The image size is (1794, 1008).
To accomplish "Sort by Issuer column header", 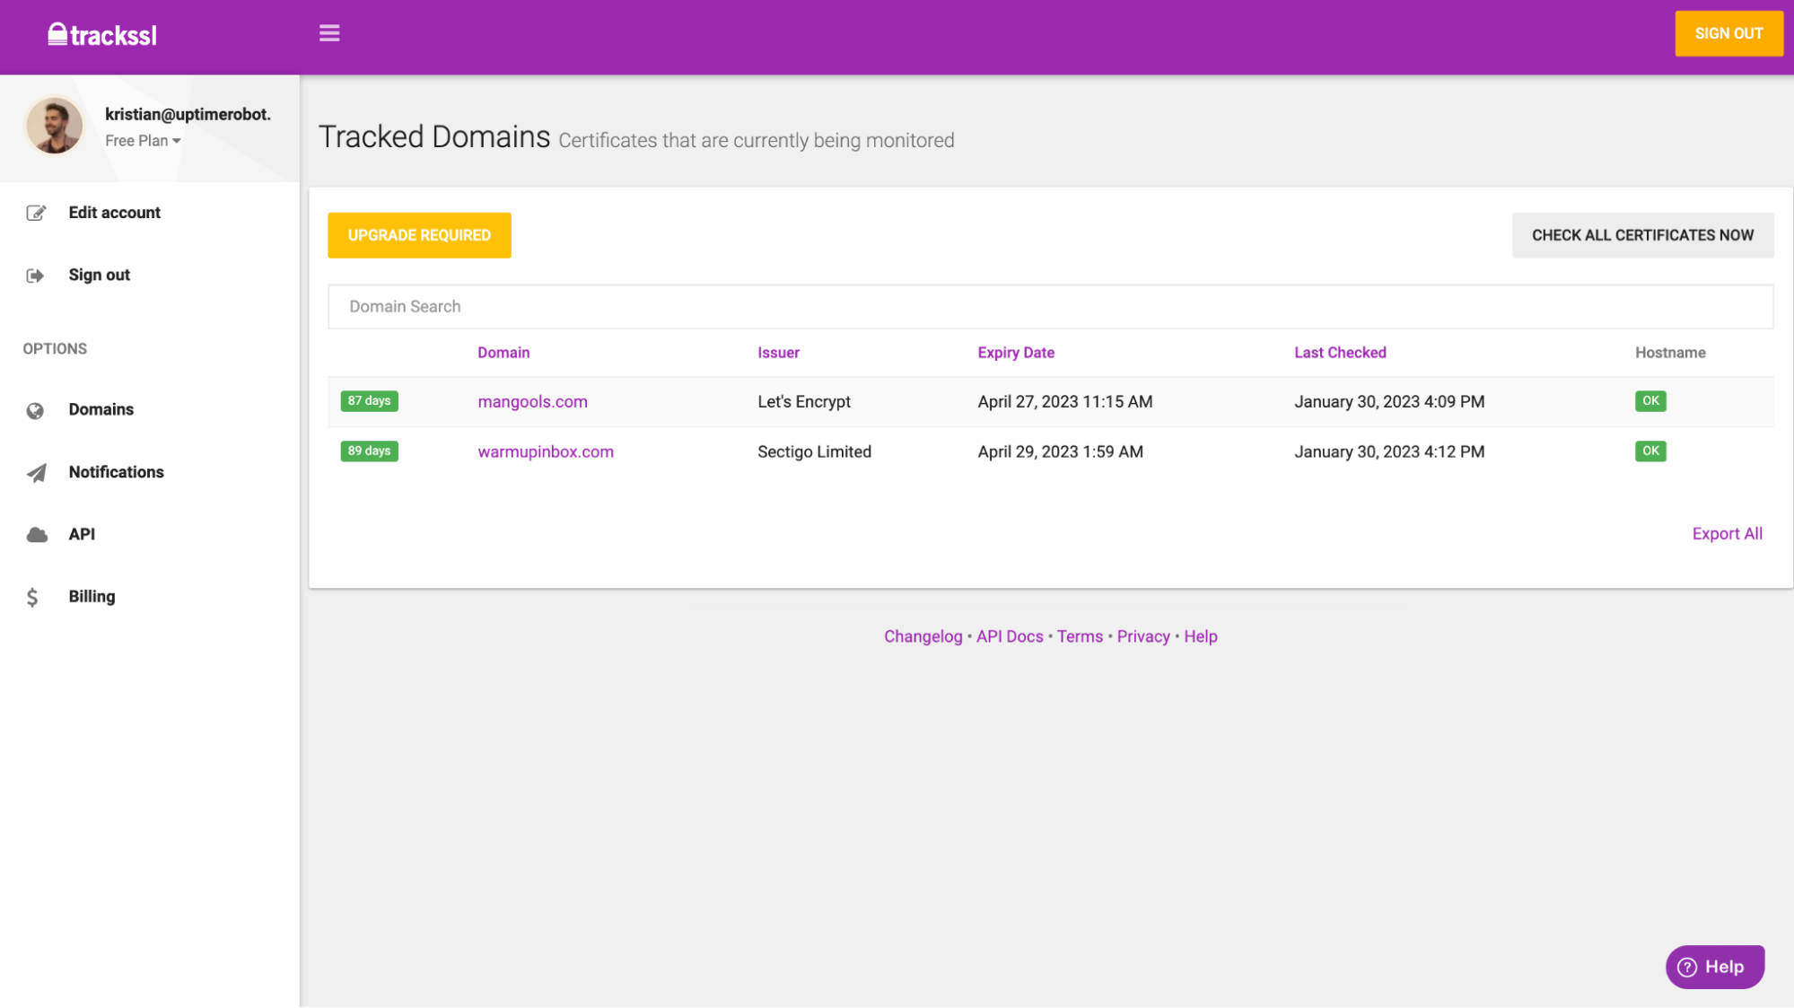I will point(778,353).
